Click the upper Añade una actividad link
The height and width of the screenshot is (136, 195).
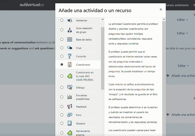183,76
